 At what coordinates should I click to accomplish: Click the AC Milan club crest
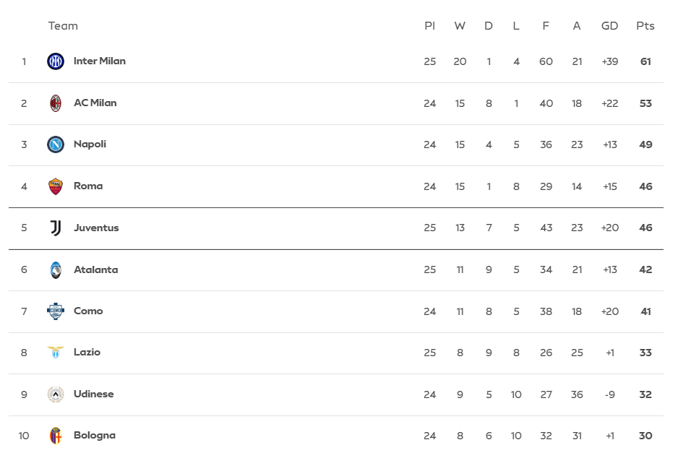pos(56,103)
